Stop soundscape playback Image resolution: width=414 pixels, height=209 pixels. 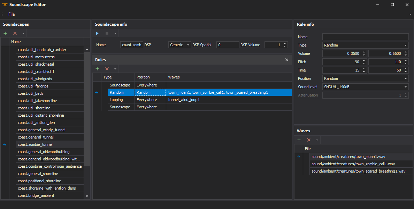[x=107, y=33]
